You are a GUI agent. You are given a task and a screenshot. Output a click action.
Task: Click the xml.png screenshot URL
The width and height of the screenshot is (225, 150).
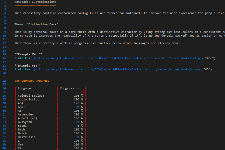tap(119, 58)
